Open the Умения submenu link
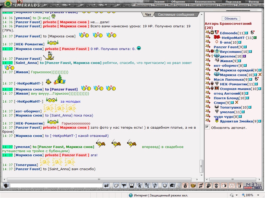 [160, 5]
